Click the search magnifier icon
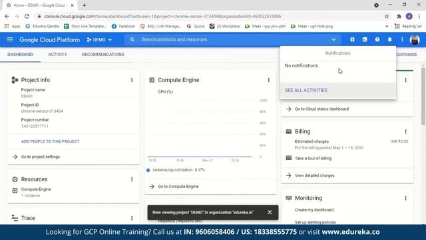 132,40
